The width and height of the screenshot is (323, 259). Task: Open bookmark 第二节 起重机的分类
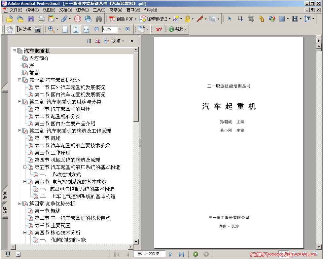[x=57, y=116]
